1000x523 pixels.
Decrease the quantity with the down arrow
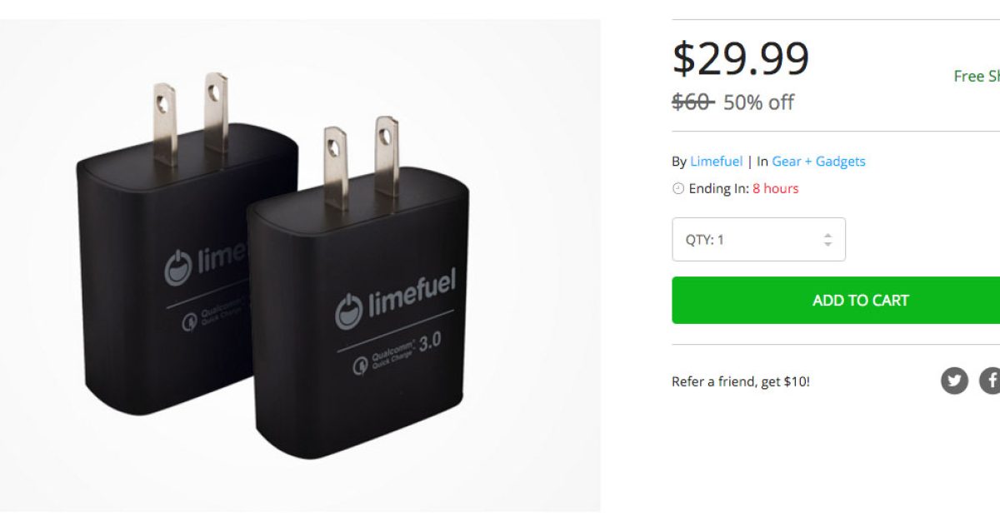click(827, 245)
